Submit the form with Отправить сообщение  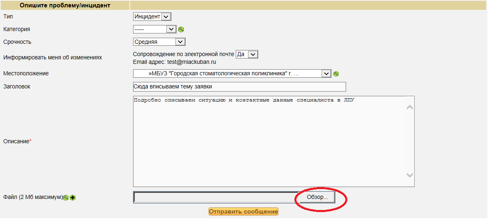pos(243,212)
